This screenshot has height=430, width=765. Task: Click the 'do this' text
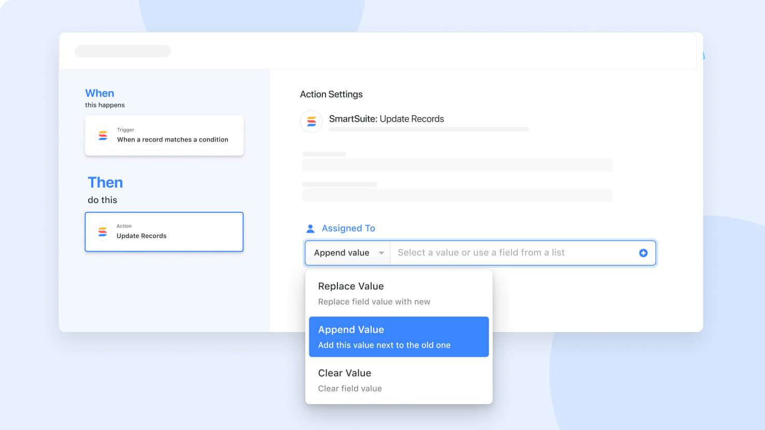pyautogui.click(x=102, y=200)
